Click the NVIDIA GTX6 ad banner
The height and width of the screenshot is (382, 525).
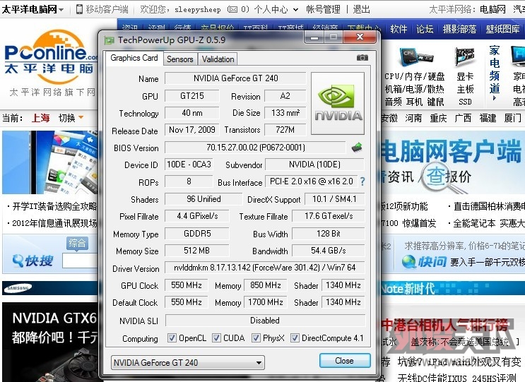50,342
